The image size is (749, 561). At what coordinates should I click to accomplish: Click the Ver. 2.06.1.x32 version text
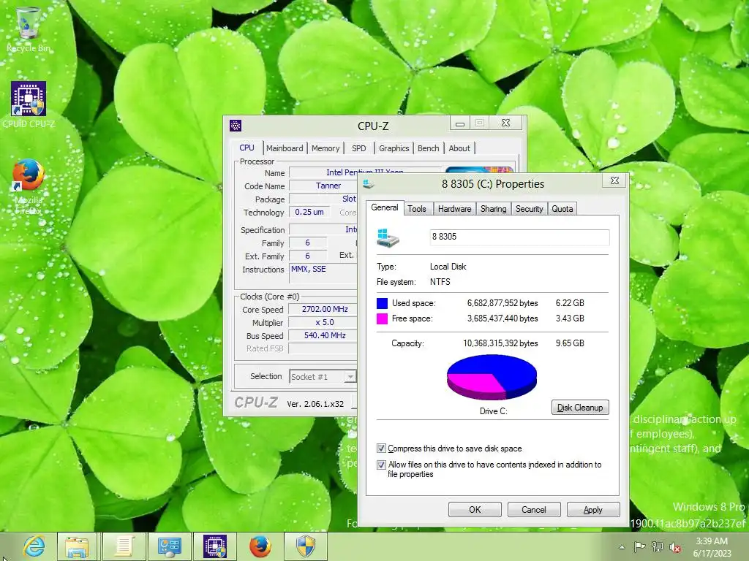coord(315,404)
